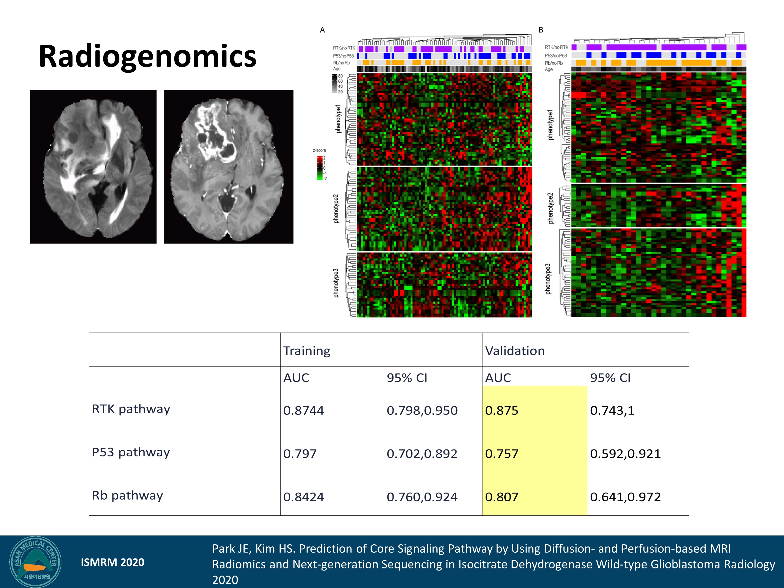This screenshot has height=588, width=784.
Task: Click the Age grayscale legend scale
Action: [335, 84]
